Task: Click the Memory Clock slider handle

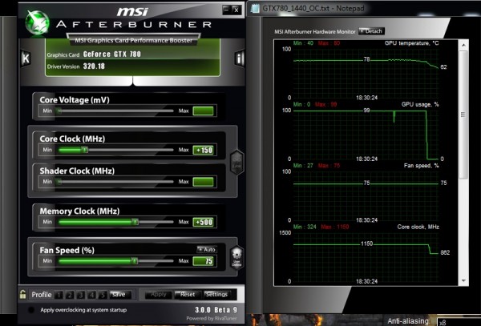Action: (x=135, y=222)
